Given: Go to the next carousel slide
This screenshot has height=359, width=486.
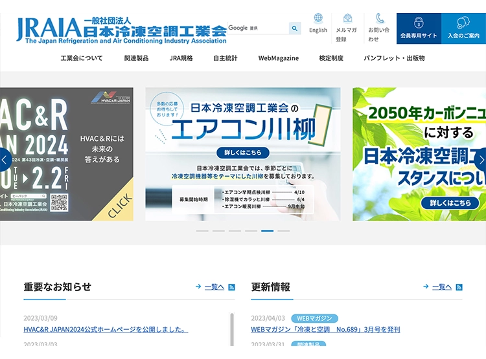Looking at the screenshot, I should (481, 160).
